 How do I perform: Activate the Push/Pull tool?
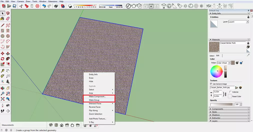8,54
